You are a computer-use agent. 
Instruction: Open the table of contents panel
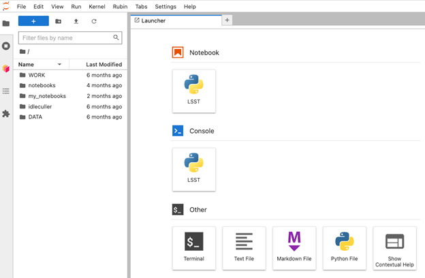pyautogui.click(x=6, y=91)
